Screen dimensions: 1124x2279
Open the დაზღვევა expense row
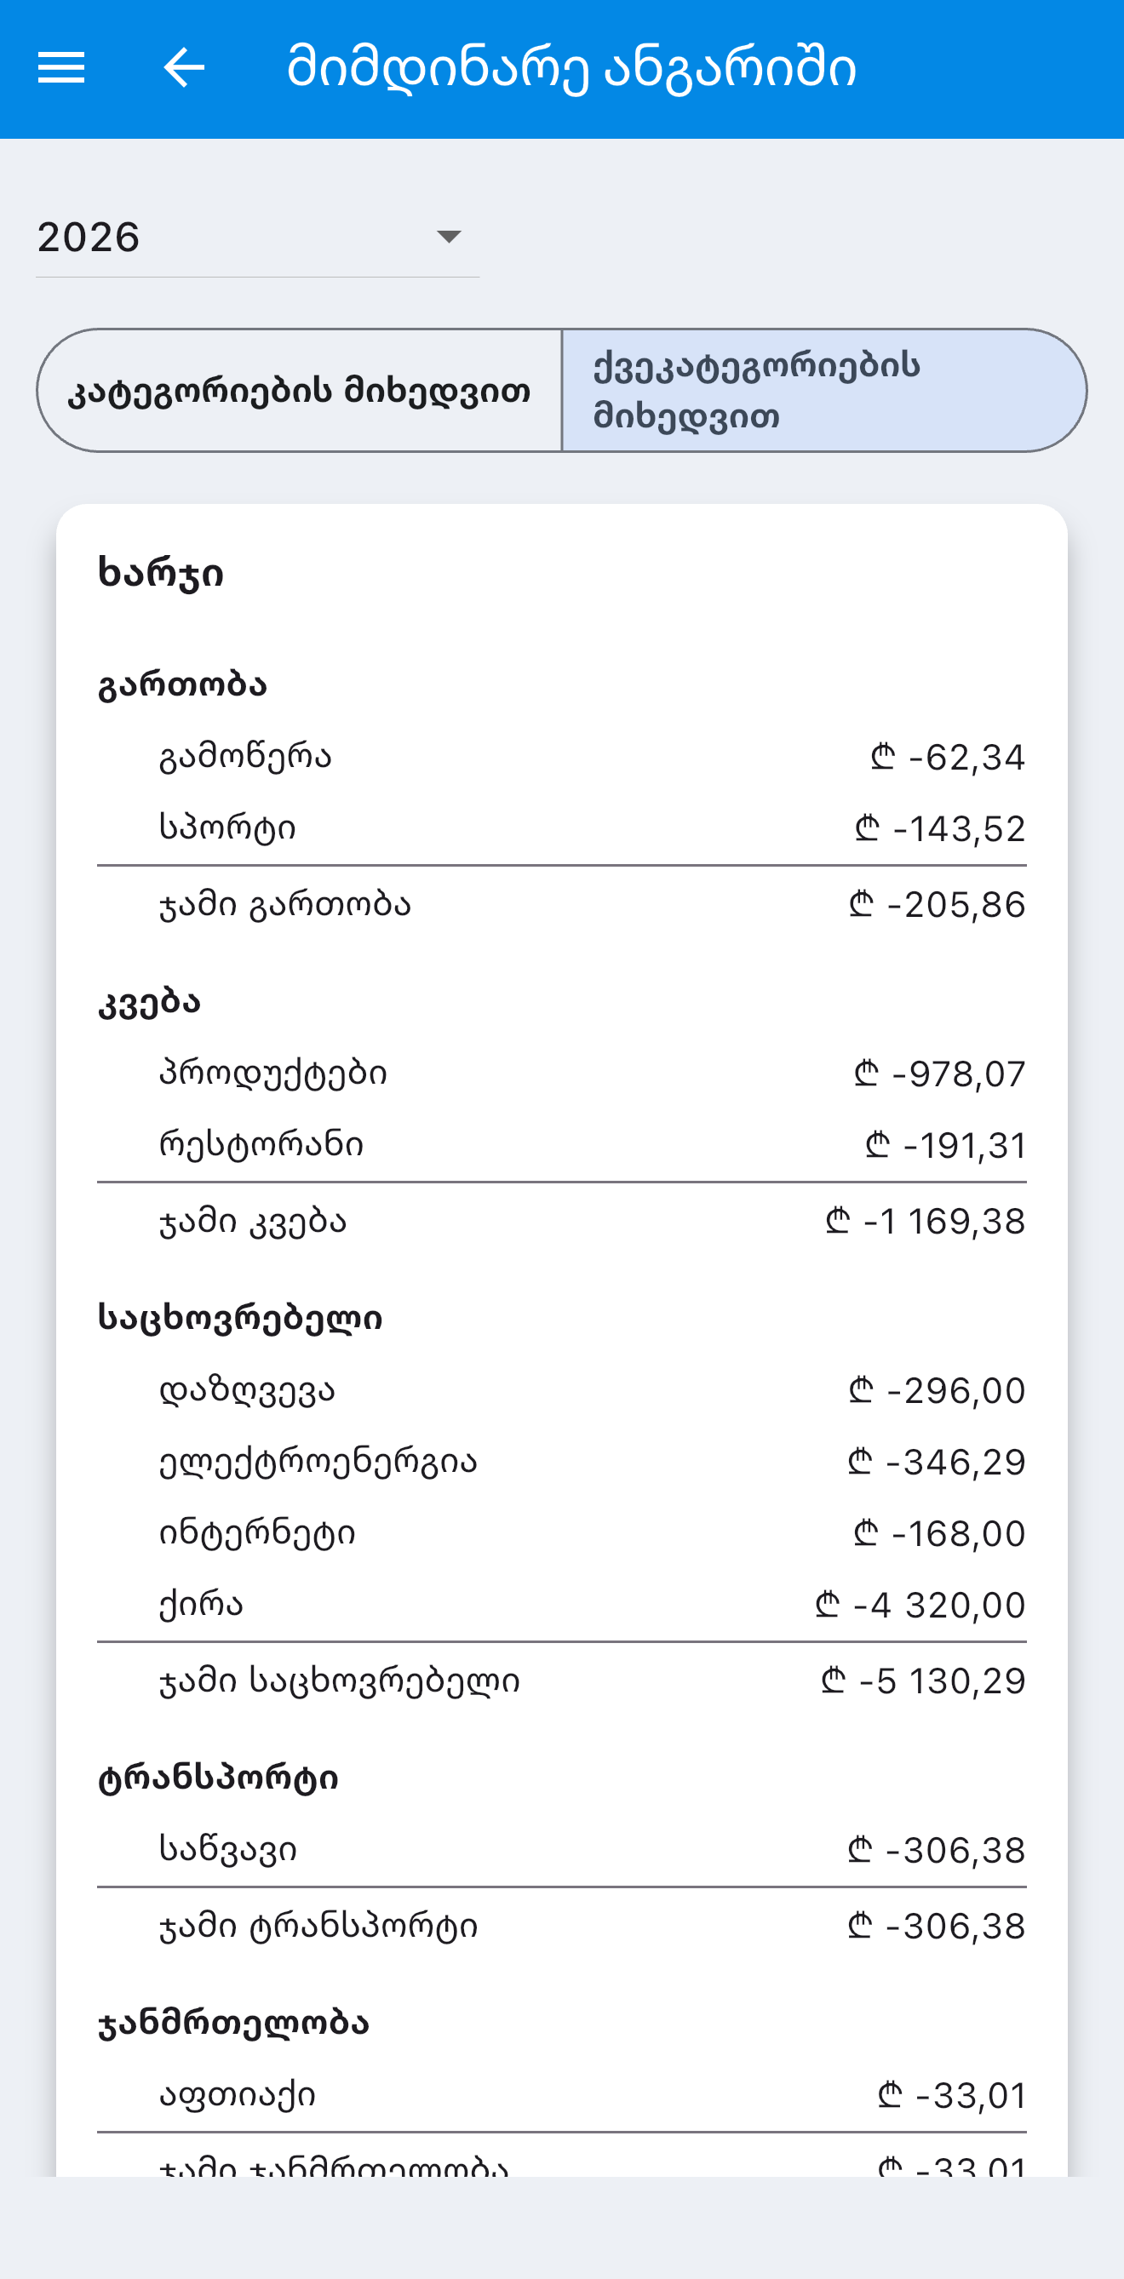(x=562, y=1391)
